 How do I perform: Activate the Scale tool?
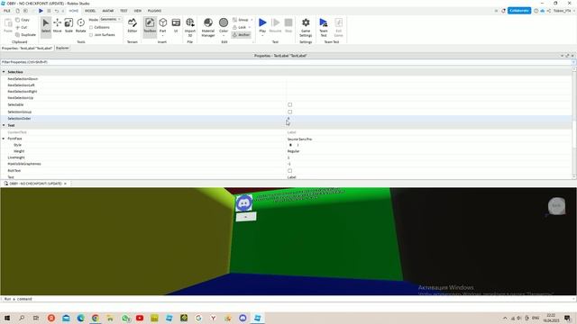(69, 25)
